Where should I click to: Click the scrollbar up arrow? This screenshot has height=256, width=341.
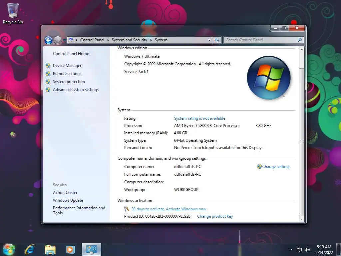tap(301, 49)
